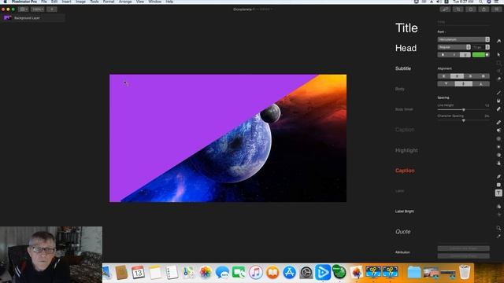Set vertical alignment to bottom
Viewport: 504px width, 283px height.
click(x=481, y=84)
